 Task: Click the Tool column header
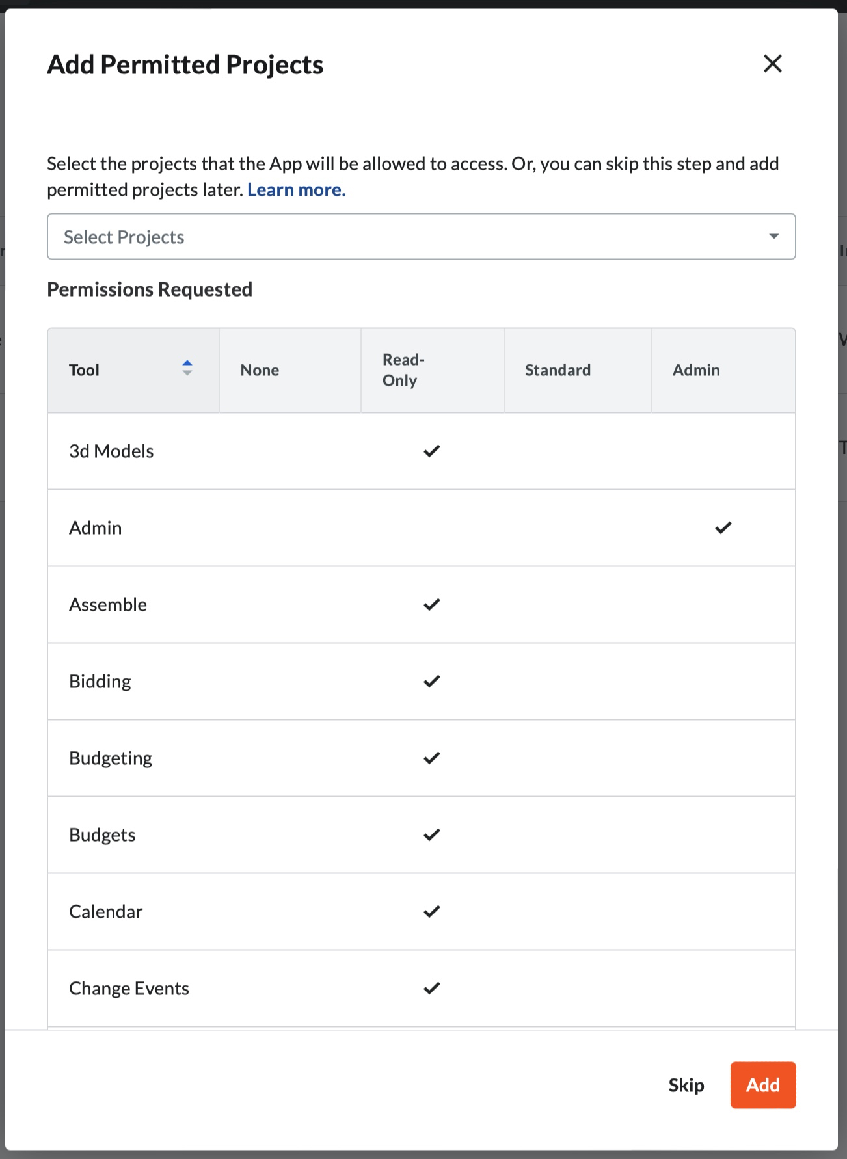tap(133, 370)
